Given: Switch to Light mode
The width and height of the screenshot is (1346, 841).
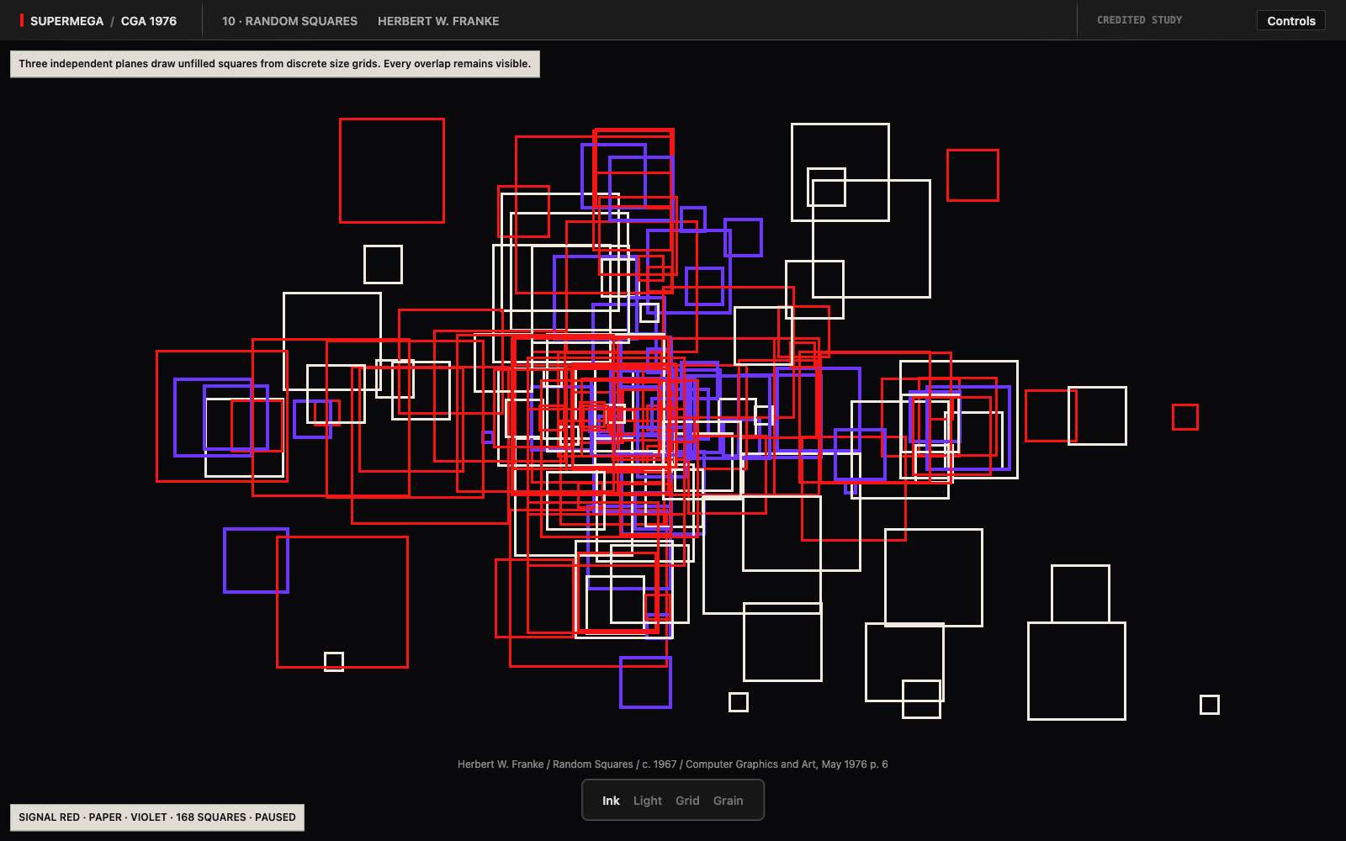Looking at the screenshot, I should 648,801.
